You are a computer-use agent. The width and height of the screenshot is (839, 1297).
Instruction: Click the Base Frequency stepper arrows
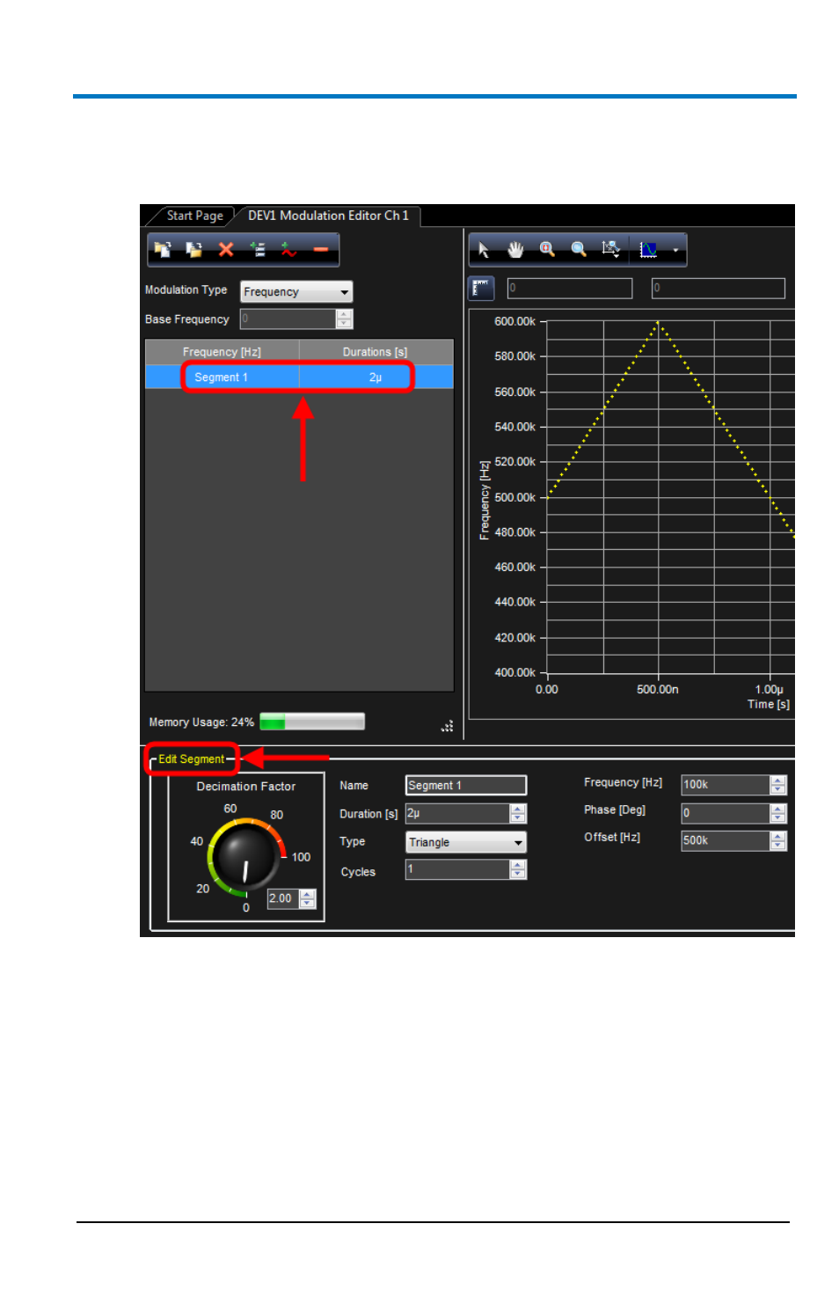345,319
